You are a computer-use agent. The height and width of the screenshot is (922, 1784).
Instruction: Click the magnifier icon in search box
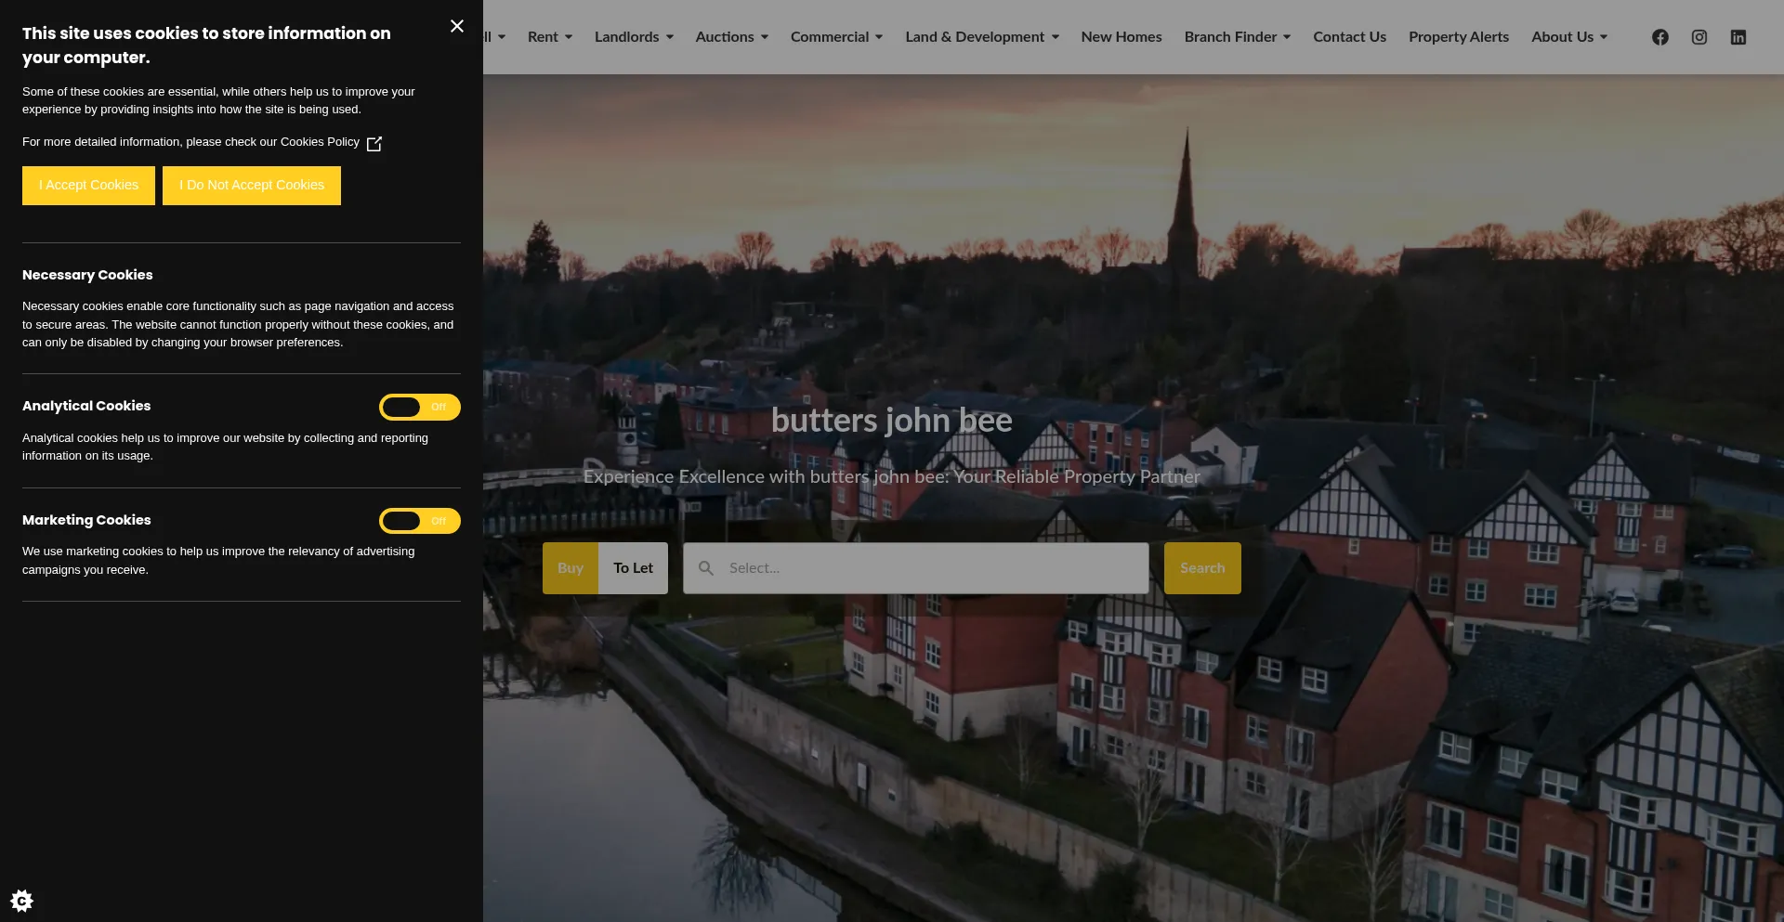[x=706, y=568]
